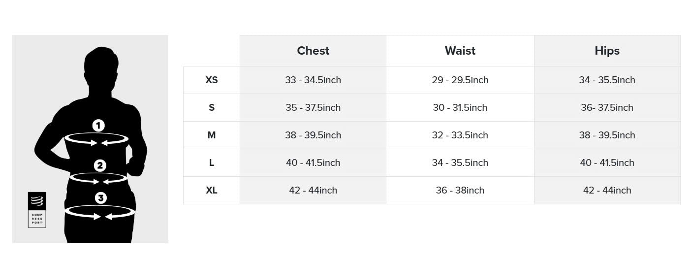Pick the L size row label
Screen dimensions: 690x259
[x=212, y=162]
